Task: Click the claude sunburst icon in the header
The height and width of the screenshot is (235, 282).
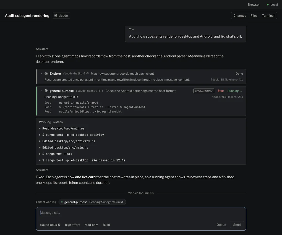Action: click(x=56, y=16)
